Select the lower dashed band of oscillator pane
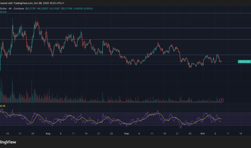 (124, 126)
